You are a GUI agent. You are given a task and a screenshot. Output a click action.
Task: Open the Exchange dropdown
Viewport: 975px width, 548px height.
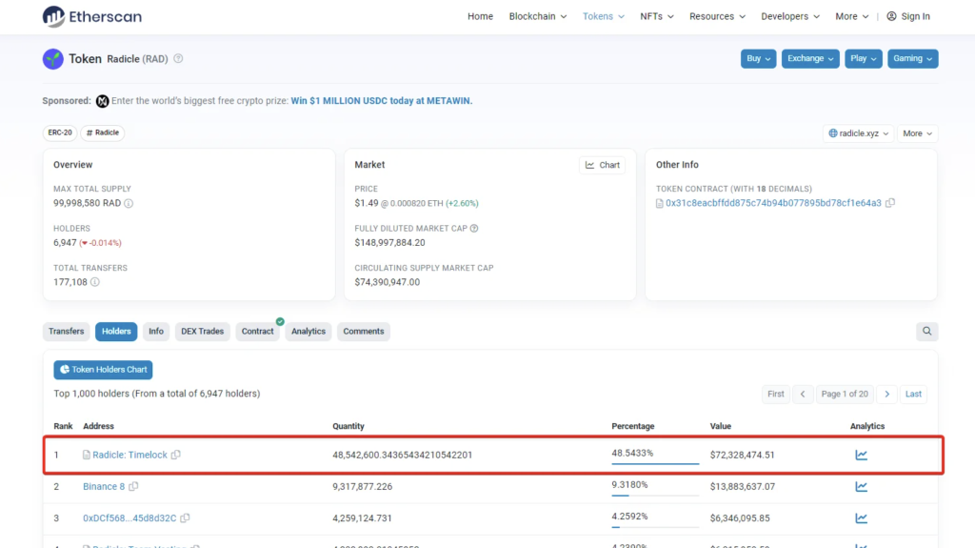click(x=810, y=58)
